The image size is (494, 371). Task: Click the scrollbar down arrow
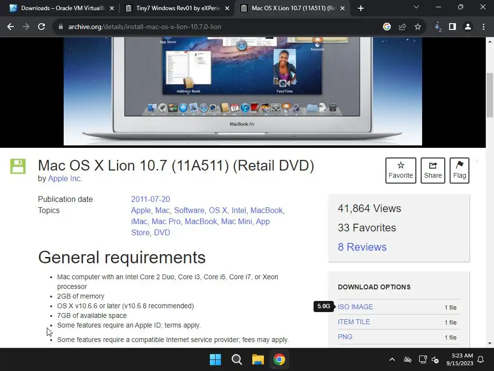coord(490,343)
